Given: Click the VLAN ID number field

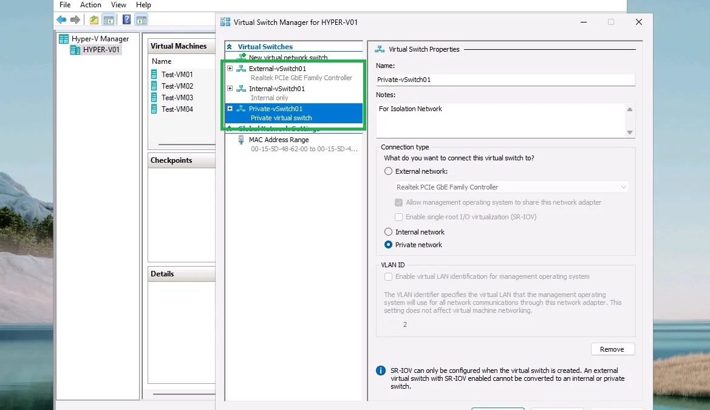Looking at the screenshot, I should (x=397, y=324).
